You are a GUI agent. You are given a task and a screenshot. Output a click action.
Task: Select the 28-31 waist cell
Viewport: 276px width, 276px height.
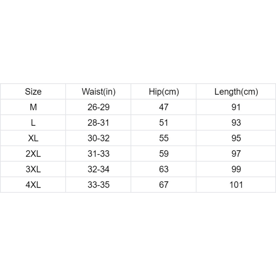[98, 123]
